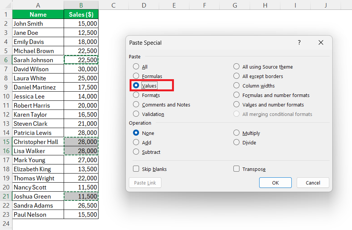Click the Jane Doe cell
Image resolution: width=352 pixels, height=230 pixels.
pos(38,33)
